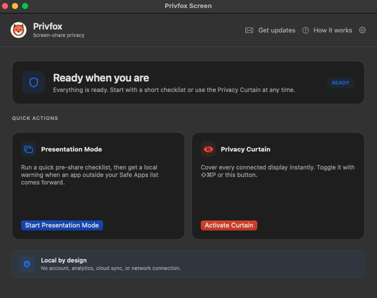377x298 pixels.
Task: Open the Get updates link
Action: [x=277, y=30]
